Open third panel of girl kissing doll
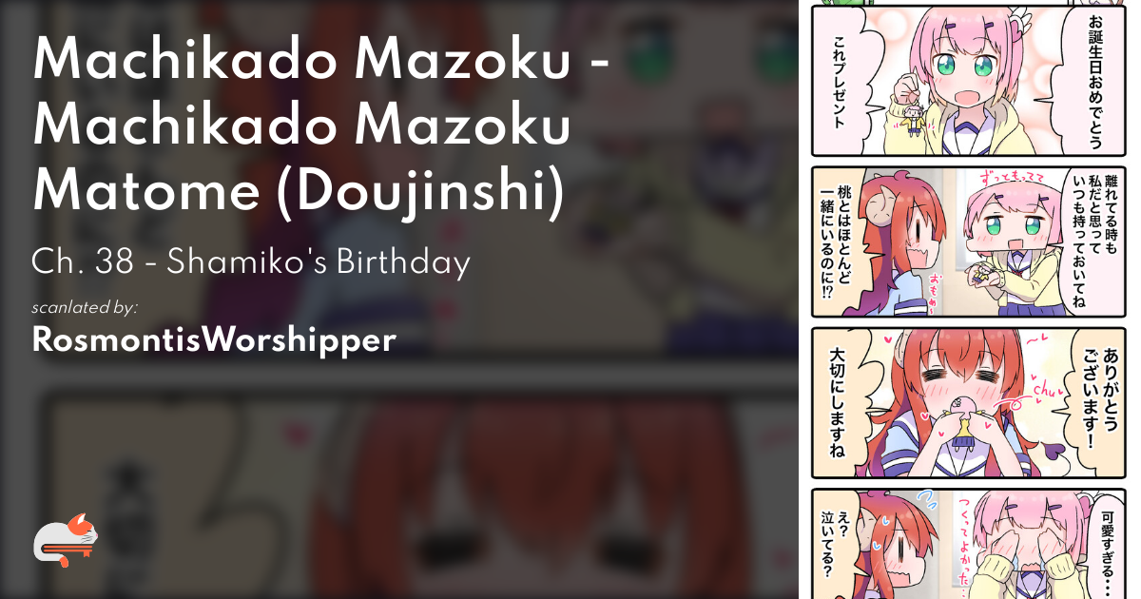Image resolution: width=1141 pixels, height=599 pixels. pyautogui.click(x=968, y=403)
